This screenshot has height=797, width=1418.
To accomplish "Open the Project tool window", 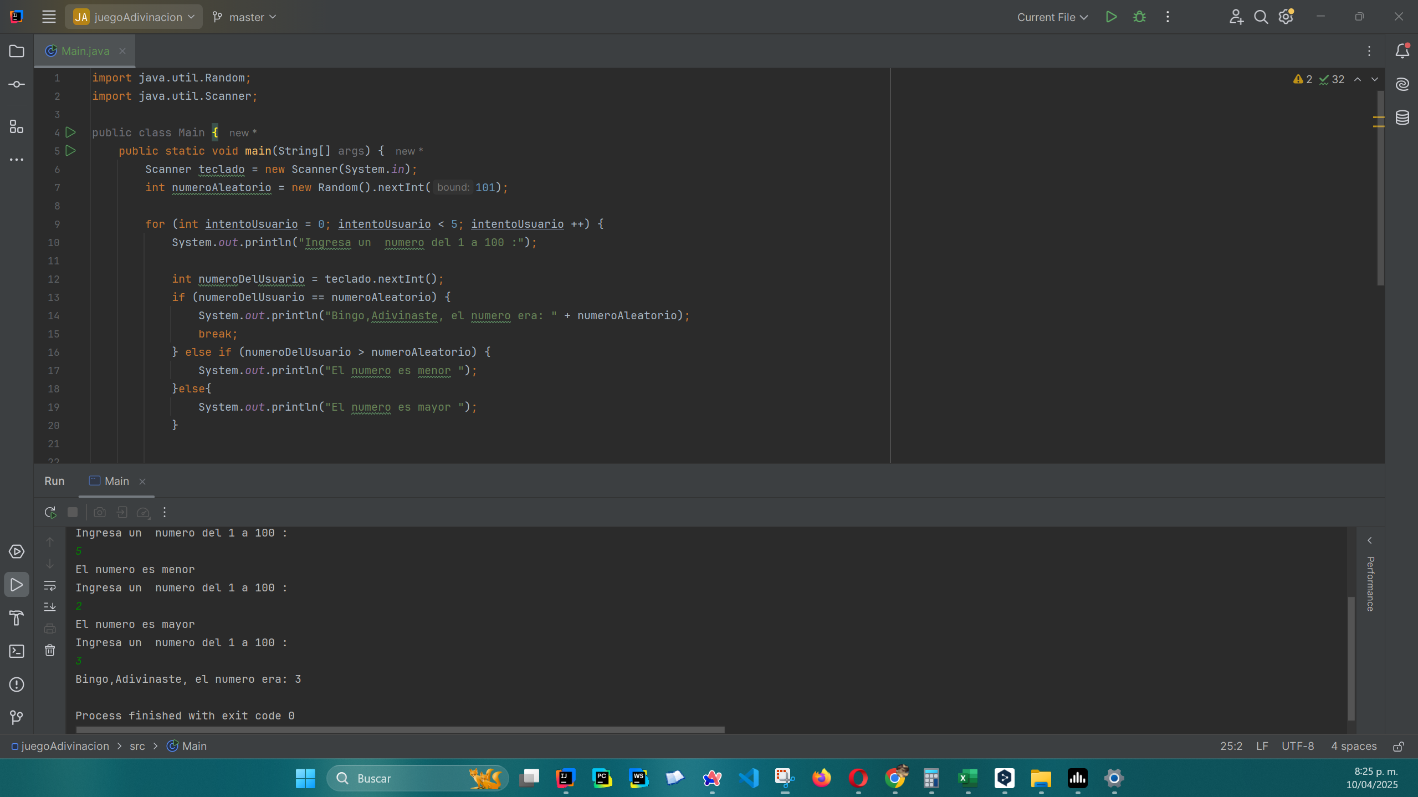I will click(17, 51).
